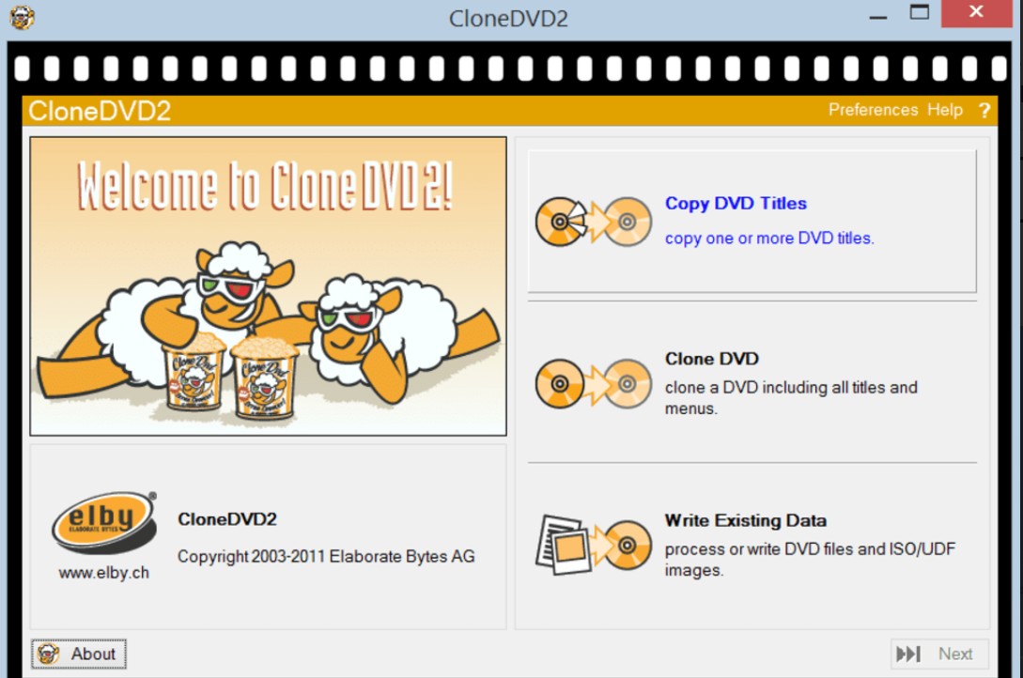Screen dimensions: 1023x678
Task: Click the Welcome to CloneDVD2 sheep banner
Action: [268, 286]
